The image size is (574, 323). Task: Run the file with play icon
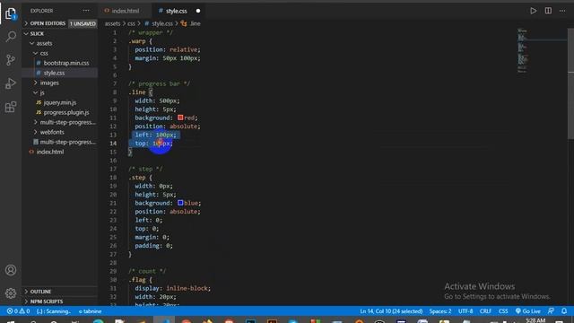coord(534,11)
